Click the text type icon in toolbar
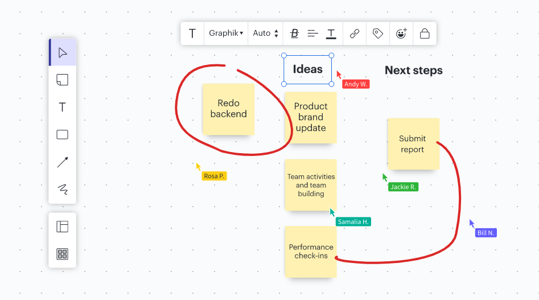539x300 pixels. [192, 34]
